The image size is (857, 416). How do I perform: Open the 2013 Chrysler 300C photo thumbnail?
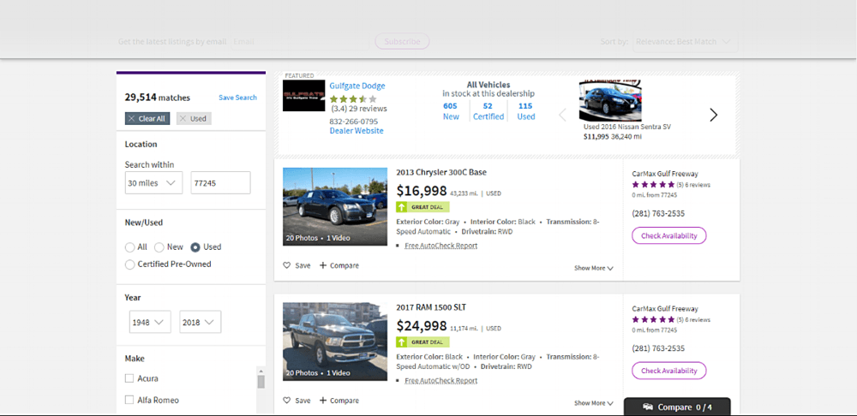pyautogui.click(x=335, y=206)
